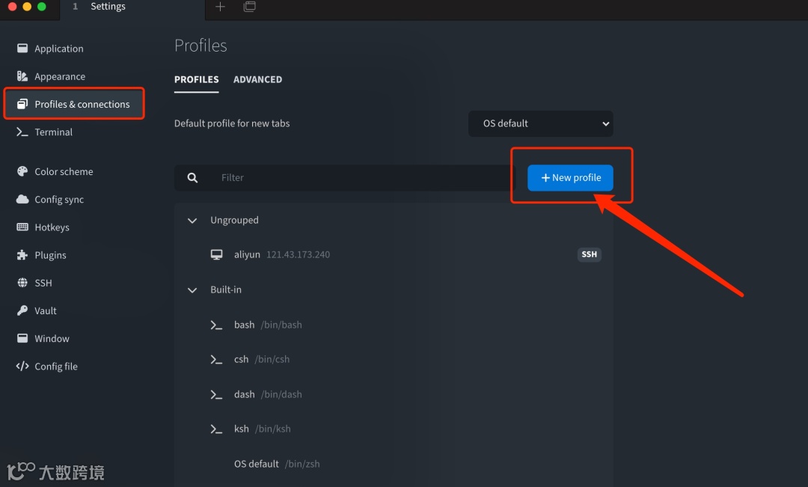Click the Application sidebar icon
Image resolution: width=808 pixels, height=487 pixels.
point(22,49)
